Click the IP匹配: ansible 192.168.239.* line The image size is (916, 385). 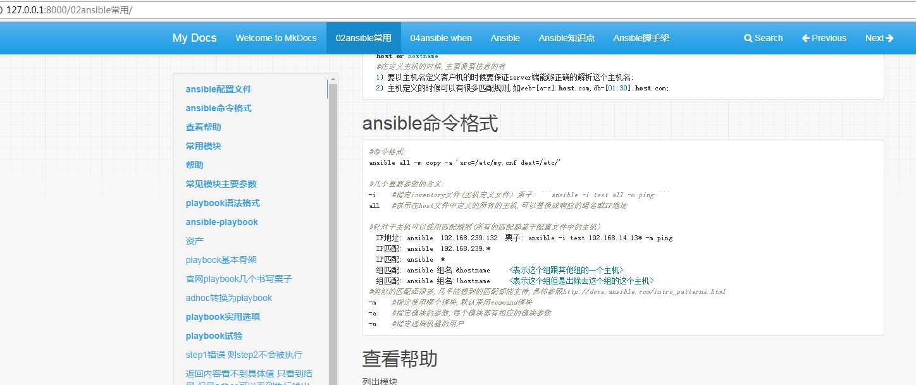click(433, 249)
